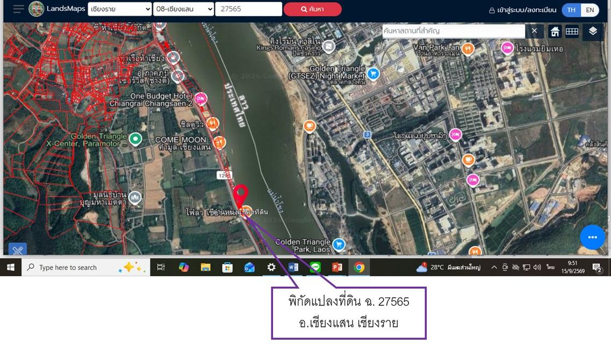Open Copilot from the taskbar

[184, 267]
